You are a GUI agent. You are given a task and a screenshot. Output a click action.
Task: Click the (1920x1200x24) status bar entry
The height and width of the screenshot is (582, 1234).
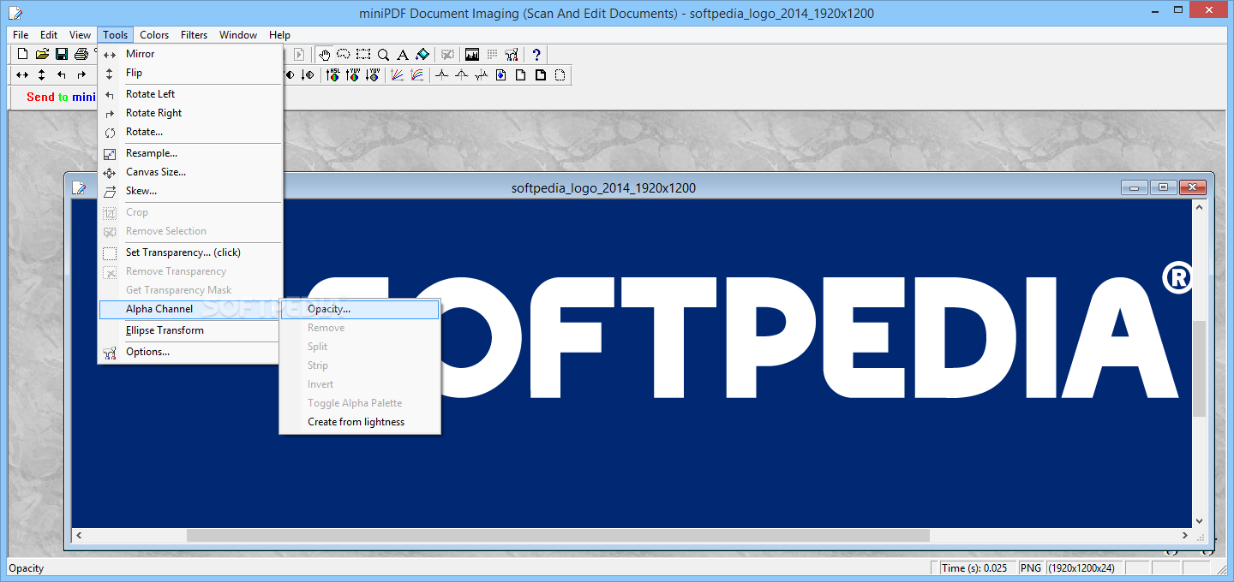[1084, 567]
